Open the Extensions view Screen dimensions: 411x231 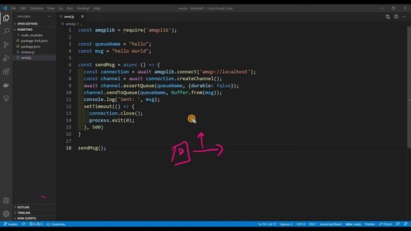6,71
